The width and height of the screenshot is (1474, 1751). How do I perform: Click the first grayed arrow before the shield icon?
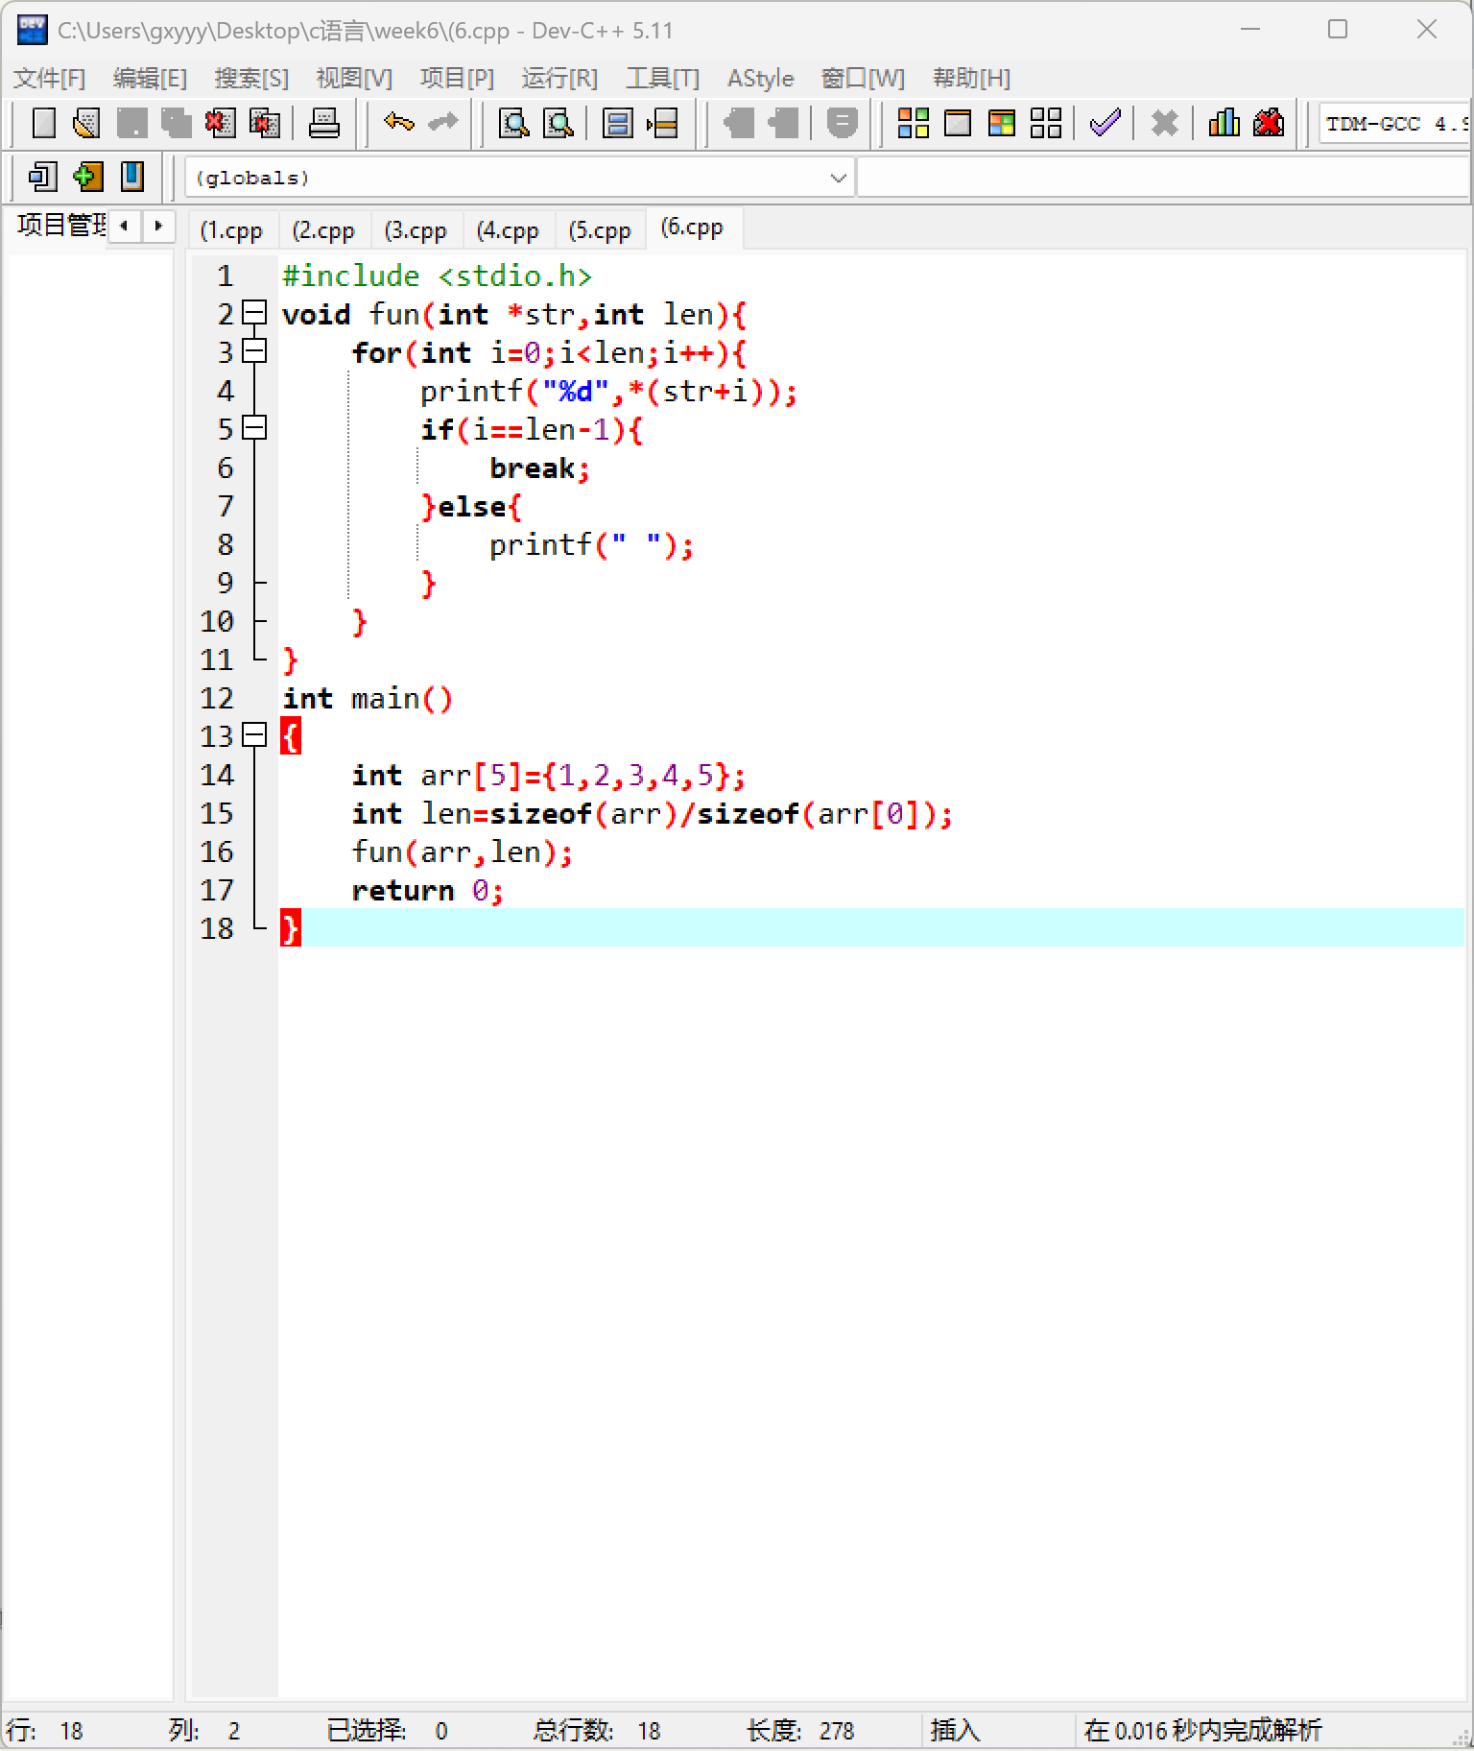click(737, 123)
